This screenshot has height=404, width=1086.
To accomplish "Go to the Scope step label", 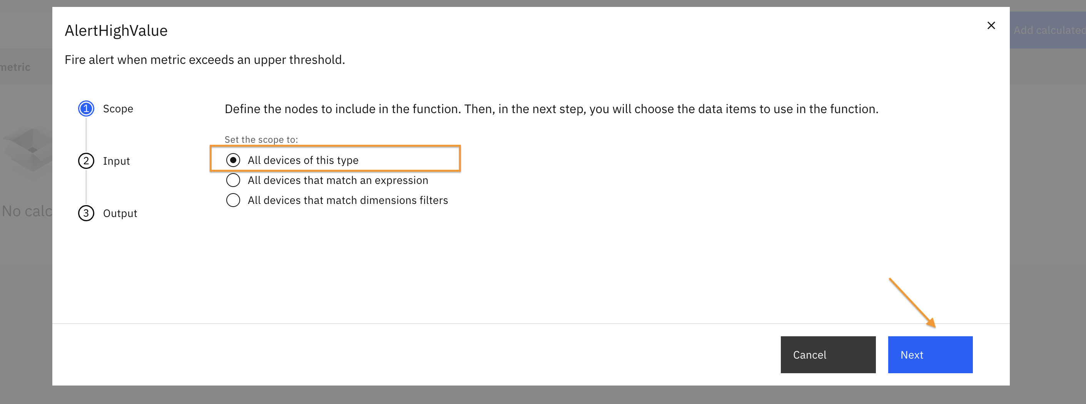I will tap(118, 109).
